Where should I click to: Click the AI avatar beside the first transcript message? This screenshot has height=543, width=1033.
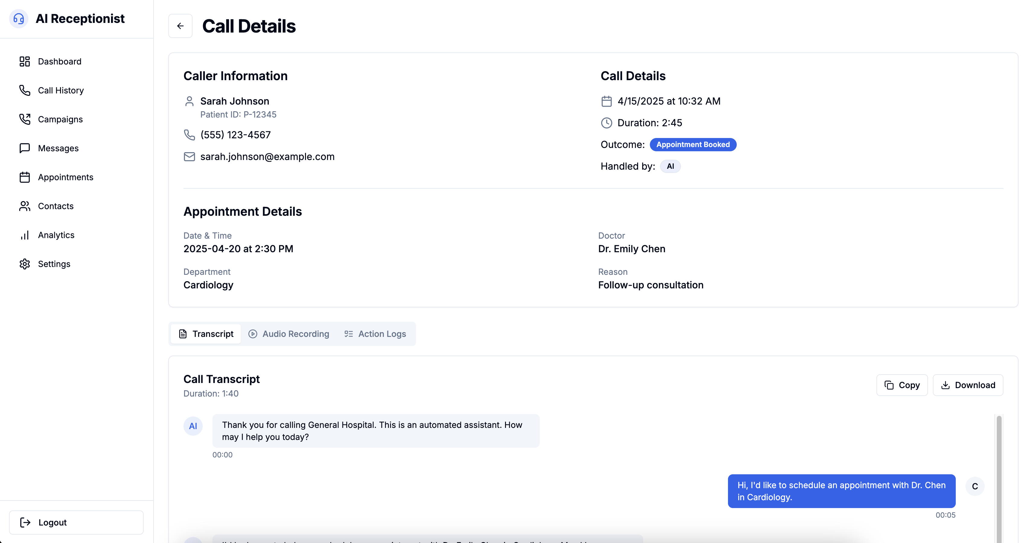pos(193,426)
